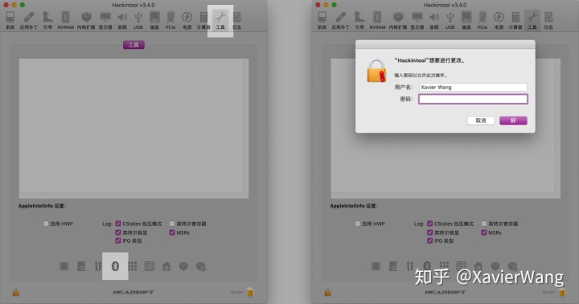
Task: Click the Tip me beer icon in left window
Action: coord(250,292)
